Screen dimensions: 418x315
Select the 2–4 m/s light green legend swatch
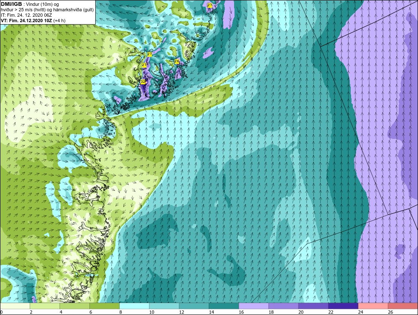[45, 306]
